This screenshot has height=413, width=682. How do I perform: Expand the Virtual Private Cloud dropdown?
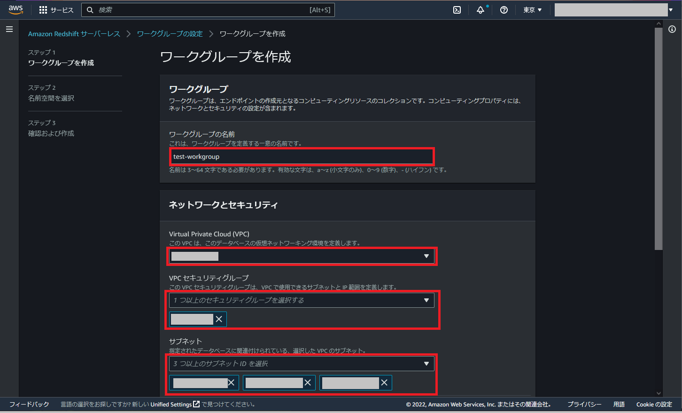(x=302, y=256)
